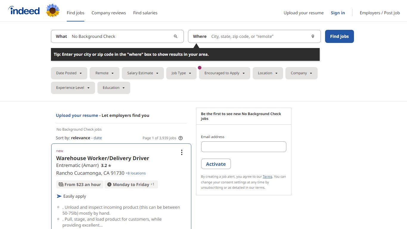Click the Sign in link
The height and width of the screenshot is (229, 407).
click(338, 13)
